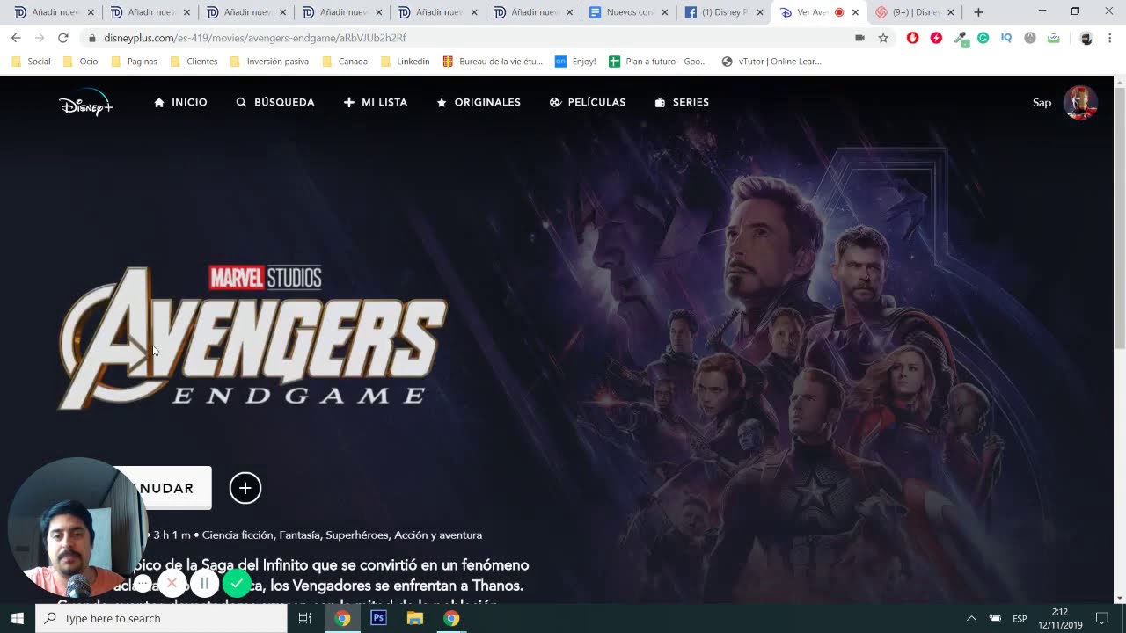Image resolution: width=1126 pixels, height=633 pixels.
Task: Pause the screen recording
Action: [204, 583]
